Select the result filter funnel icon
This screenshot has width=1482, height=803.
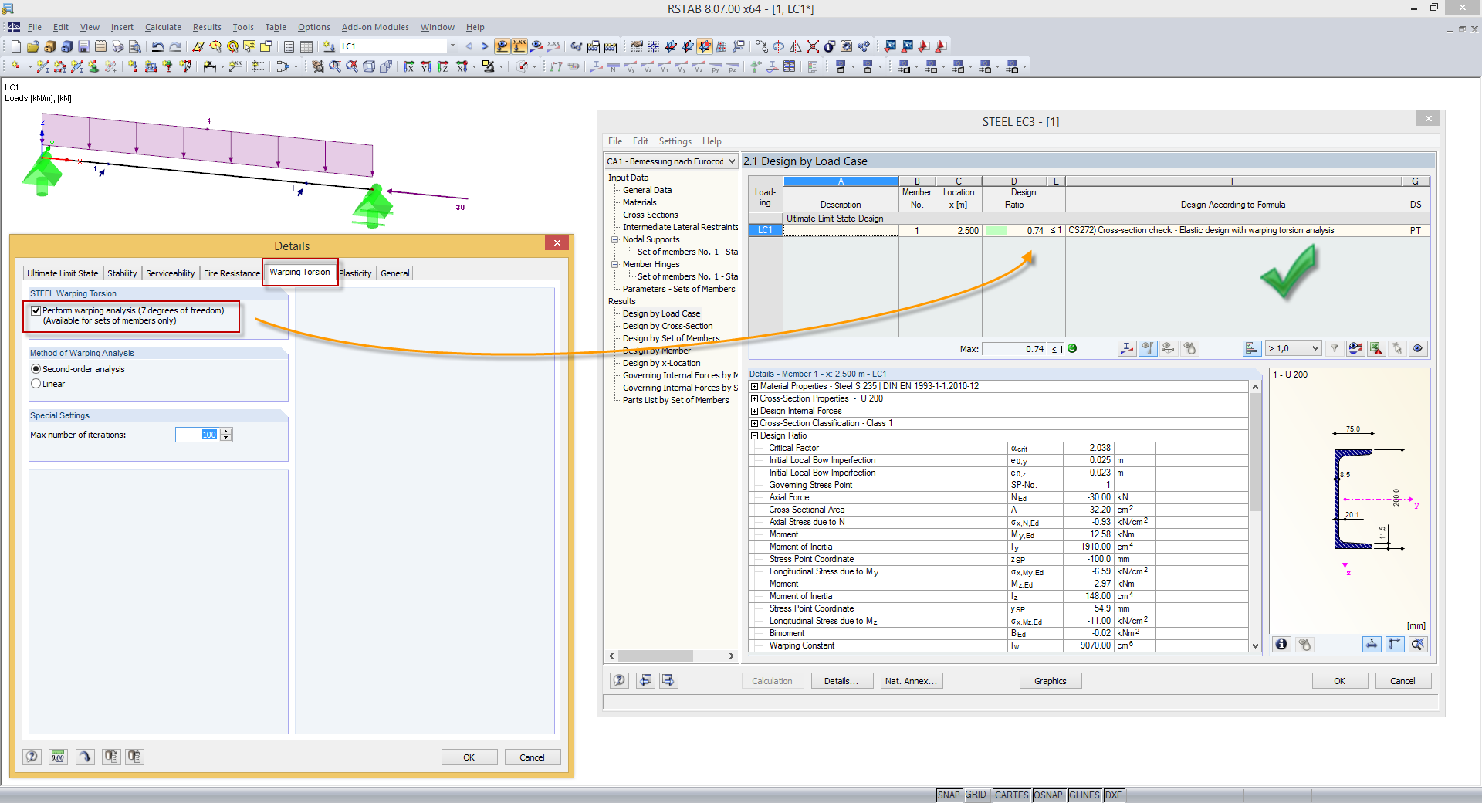pyautogui.click(x=1335, y=348)
